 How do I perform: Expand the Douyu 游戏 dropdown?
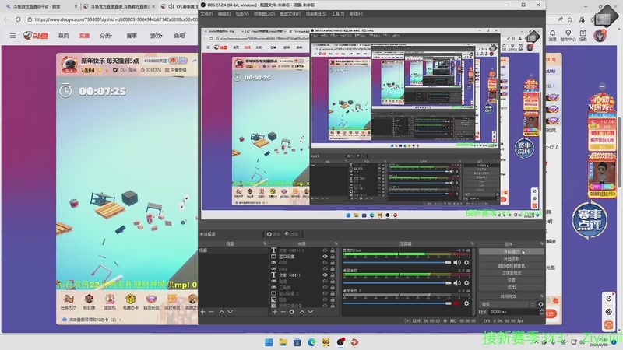(x=157, y=36)
